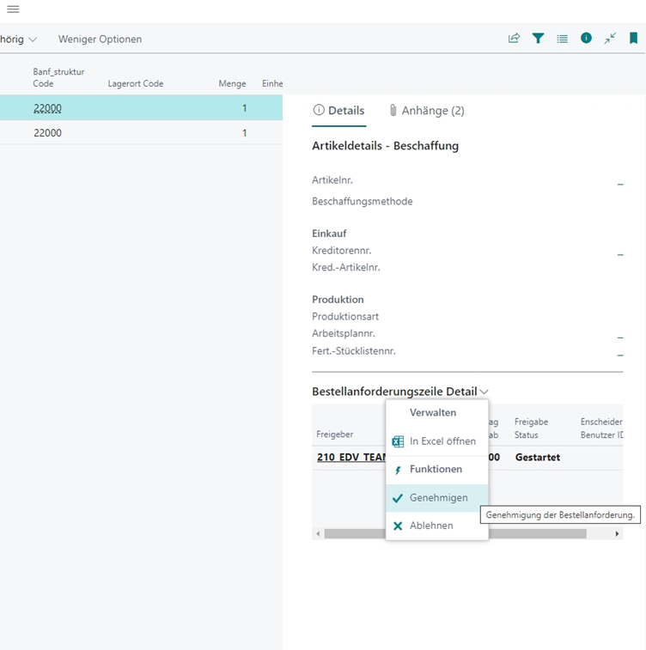Click left scroll arrow of detail grid
The image size is (646, 650).
[319, 534]
